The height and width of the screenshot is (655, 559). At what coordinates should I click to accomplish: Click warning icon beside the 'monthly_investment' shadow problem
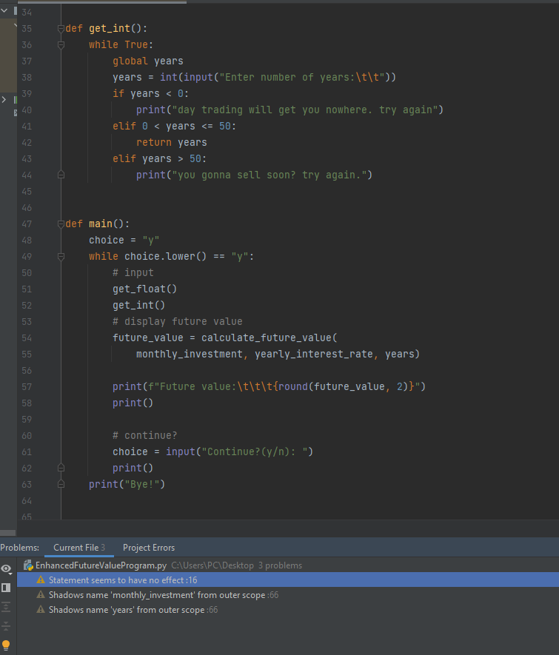pos(41,594)
